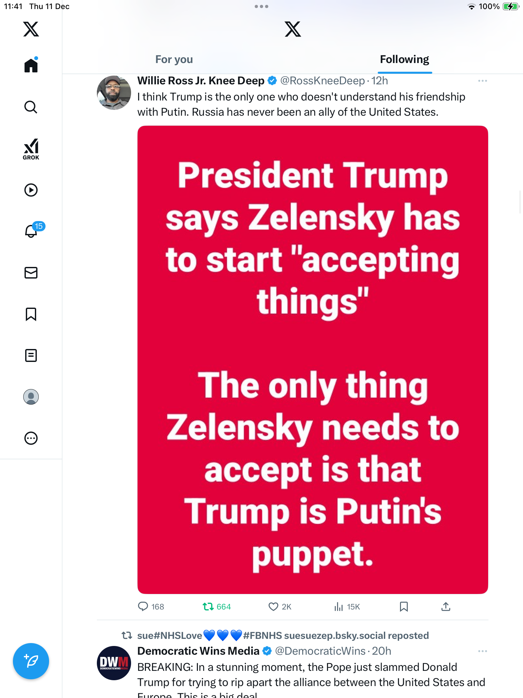Image resolution: width=523 pixels, height=698 pixels.
Task: Undo repost on Willie Ross post
Action: coord(209,607)
